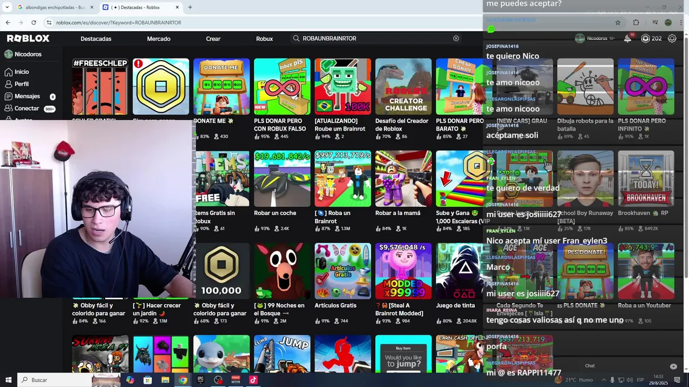Screen dimensions: 689x387
Task: Open Artículos Gratis game thumbnail
Action: coord(343,271)
